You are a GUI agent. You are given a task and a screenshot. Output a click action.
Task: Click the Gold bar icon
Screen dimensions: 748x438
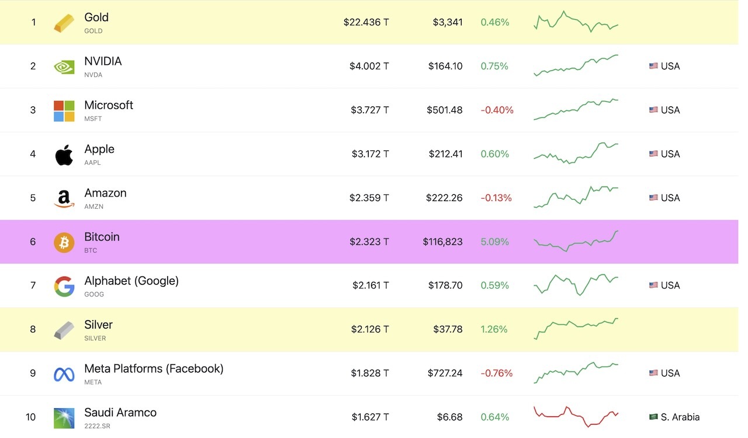(x=64, y=23)
